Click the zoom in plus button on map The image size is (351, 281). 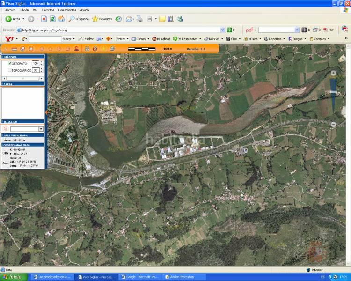point(333,73)
